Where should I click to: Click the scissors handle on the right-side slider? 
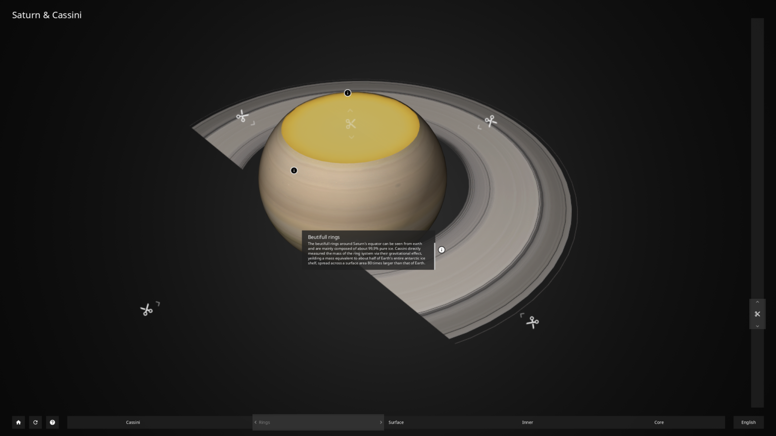coord(757,314)
